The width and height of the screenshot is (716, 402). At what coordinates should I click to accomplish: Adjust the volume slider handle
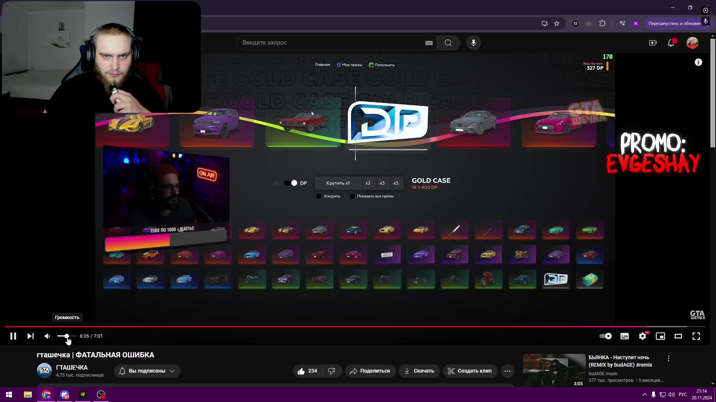[x=67, y=336]
